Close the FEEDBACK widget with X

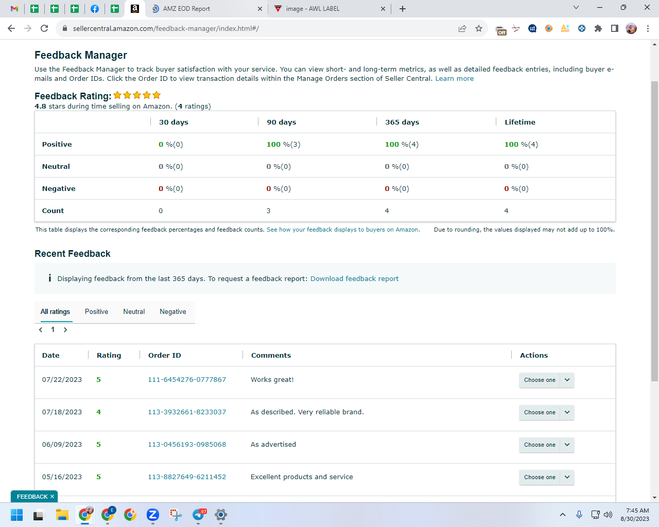pos(52,497)
